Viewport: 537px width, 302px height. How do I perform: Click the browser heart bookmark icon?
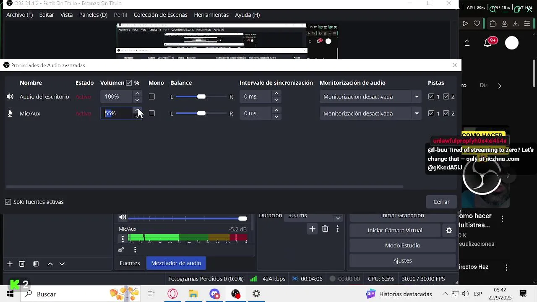pyautogui.click(x=477, y=23)
